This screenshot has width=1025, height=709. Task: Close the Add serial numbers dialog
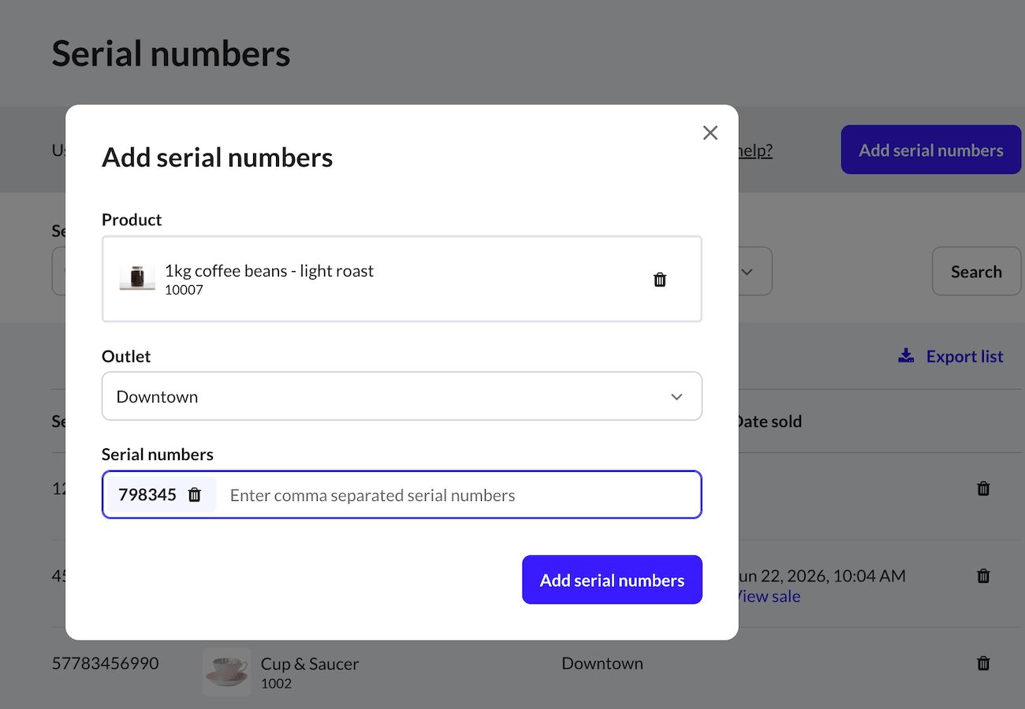click(710, 133)
